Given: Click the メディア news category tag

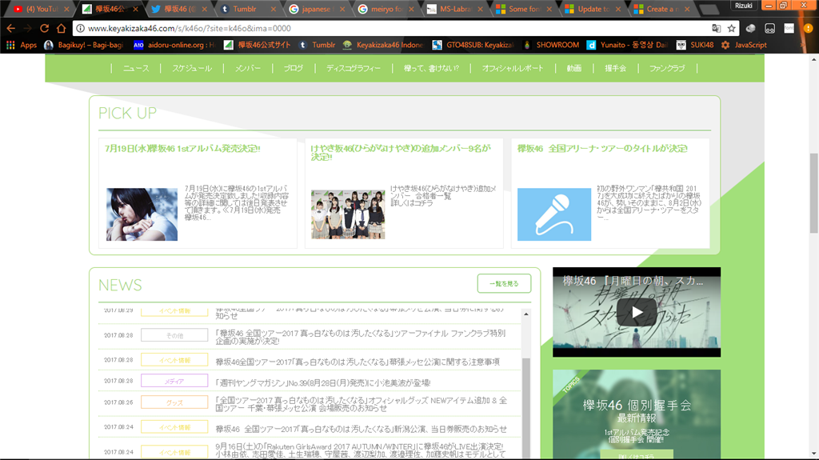Looking at the screenshot, I should [x=174, y=381].
